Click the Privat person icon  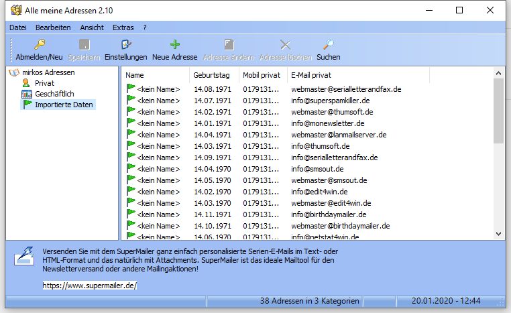(x=26, y=83)
